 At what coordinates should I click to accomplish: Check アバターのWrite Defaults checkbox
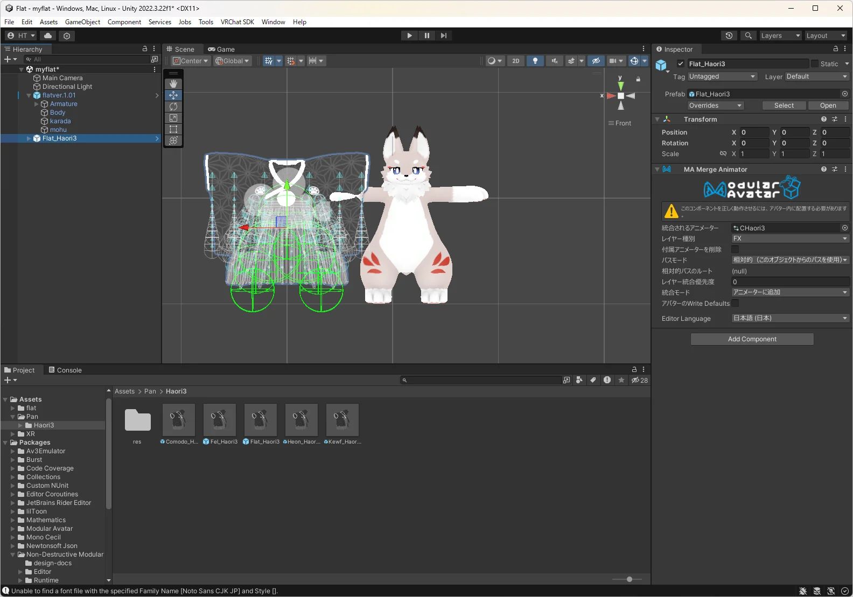click(x=735, y=304)
